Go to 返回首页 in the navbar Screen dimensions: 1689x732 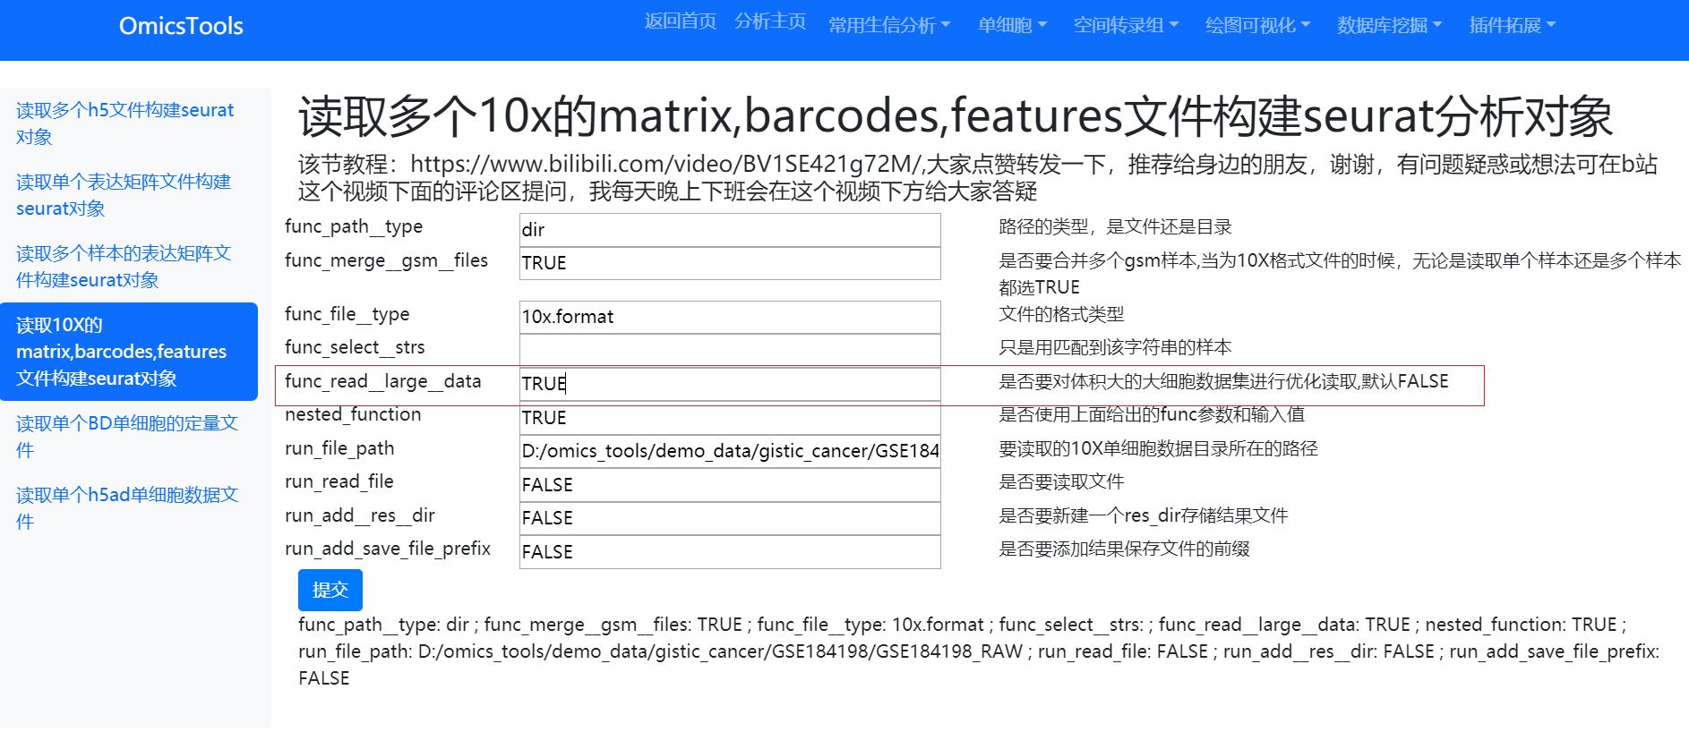click(681, 21)
